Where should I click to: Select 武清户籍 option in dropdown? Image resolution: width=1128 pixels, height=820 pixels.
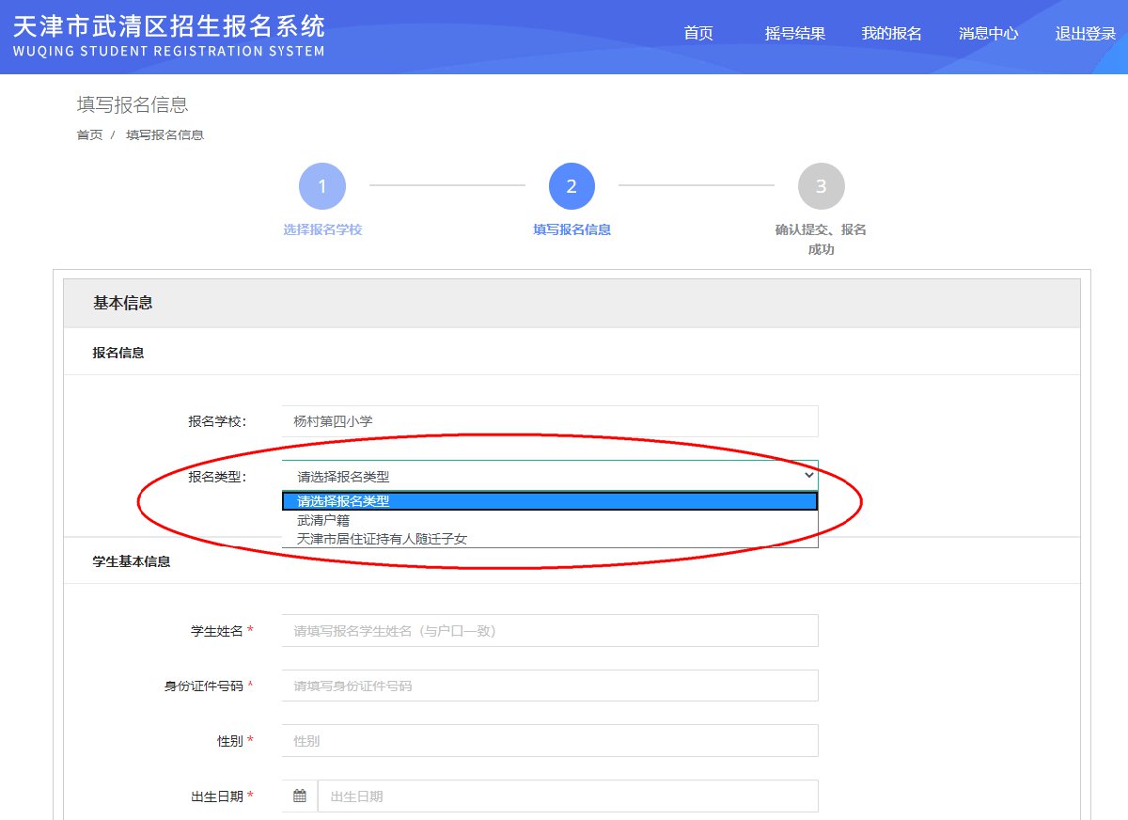coord(323,520)
